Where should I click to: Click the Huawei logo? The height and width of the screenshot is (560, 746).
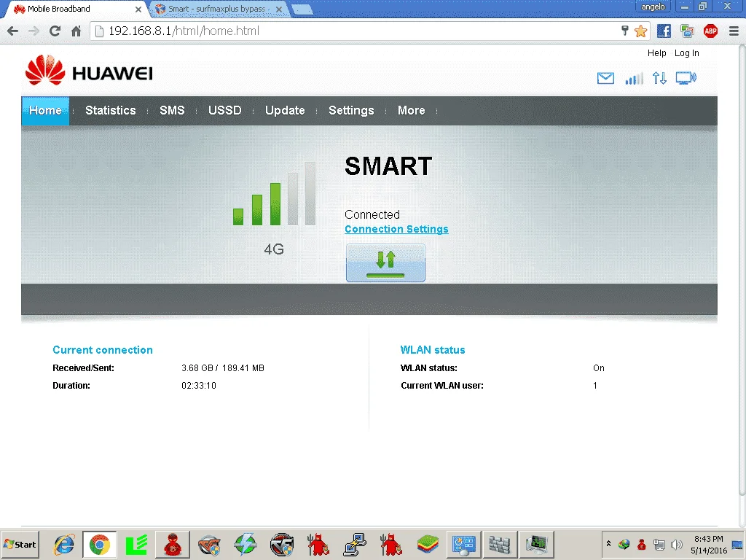tap(89, 71)
